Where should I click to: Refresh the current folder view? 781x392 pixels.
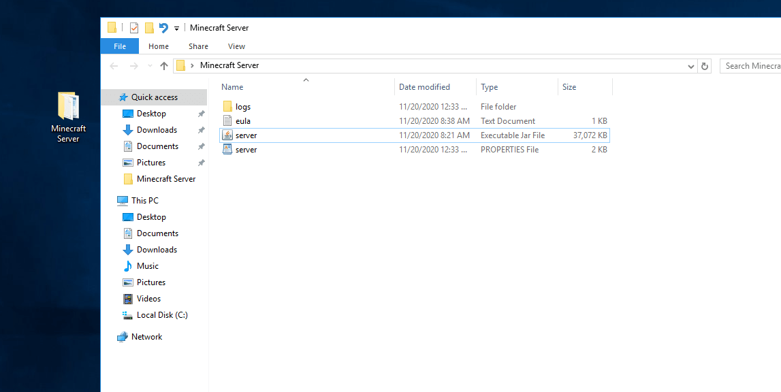coord(704,65)
